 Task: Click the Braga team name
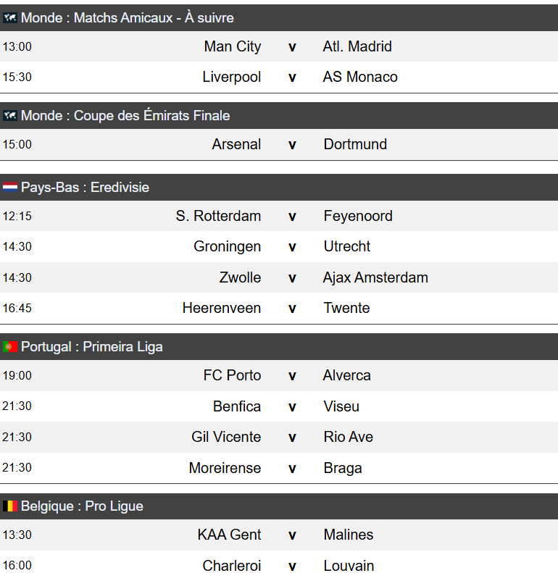[x=343, y=468]
